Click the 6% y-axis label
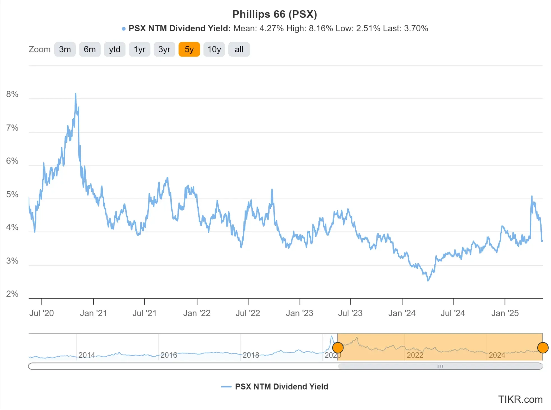Image resolution: width=551 pixels, height=410 pixels. point(12,161)
